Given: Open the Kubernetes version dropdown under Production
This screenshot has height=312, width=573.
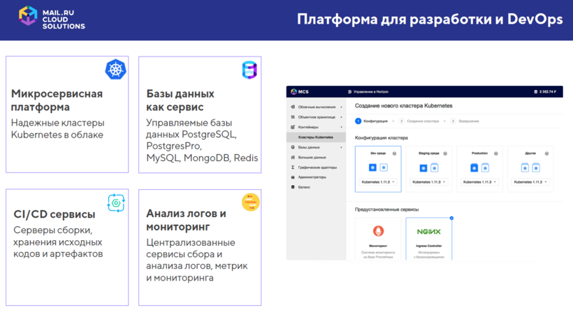Looking at the screenshot, I should 479,181.
